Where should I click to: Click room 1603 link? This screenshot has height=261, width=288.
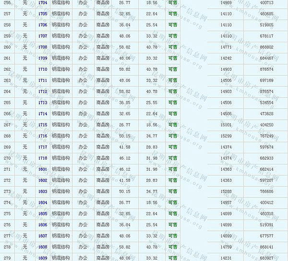43,191
